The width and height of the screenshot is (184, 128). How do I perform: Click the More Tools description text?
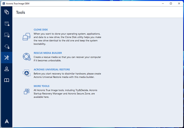tap(65, 94)
